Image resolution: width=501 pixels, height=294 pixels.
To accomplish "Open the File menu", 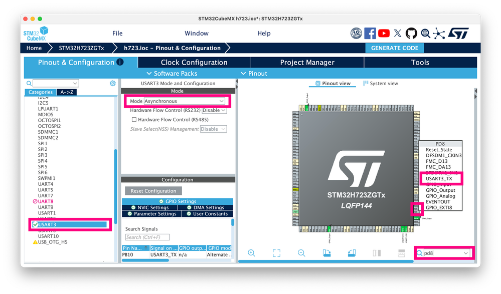I will [117, 33].
